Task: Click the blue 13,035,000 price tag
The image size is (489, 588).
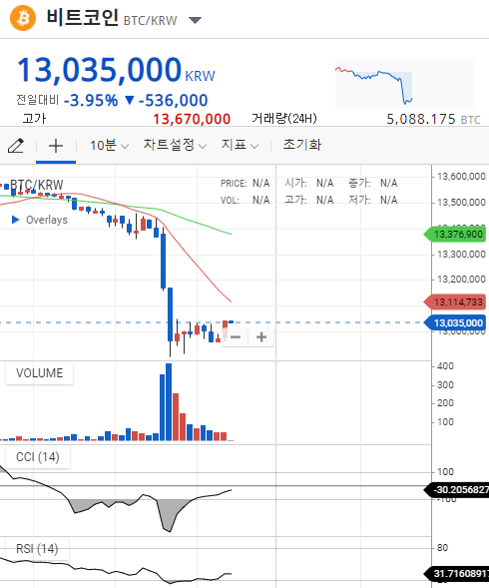Action: [x=455, y=322]
